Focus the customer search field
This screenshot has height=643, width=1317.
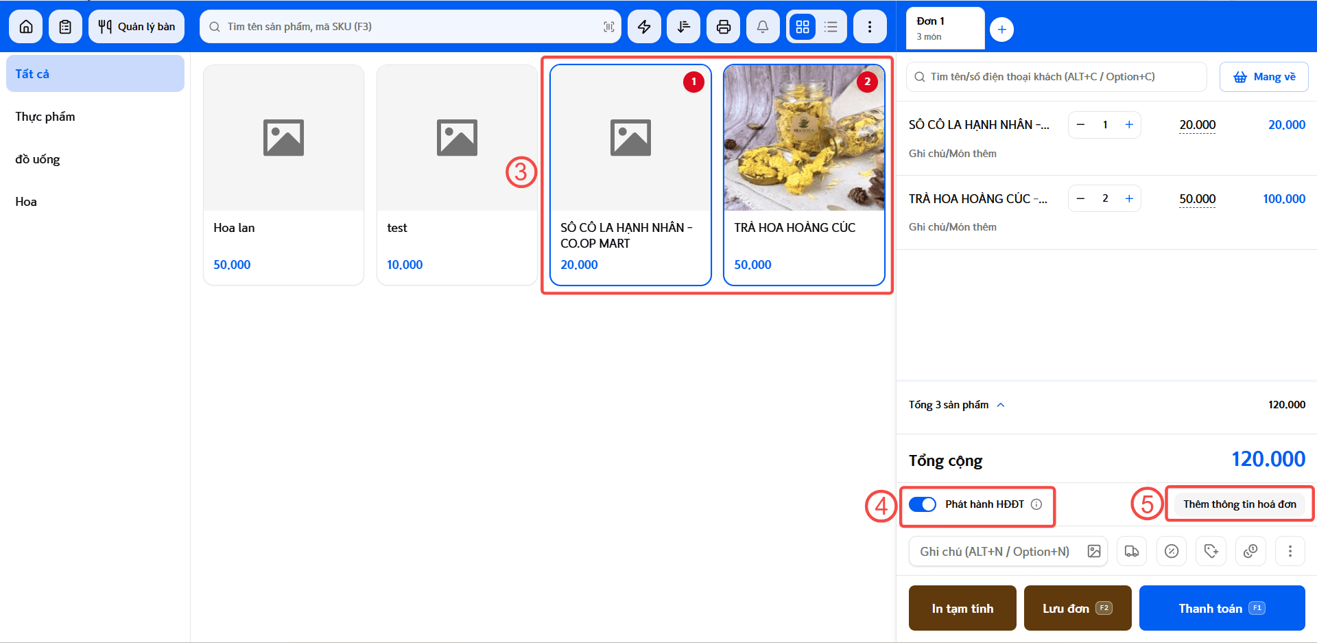(1056, 77)
